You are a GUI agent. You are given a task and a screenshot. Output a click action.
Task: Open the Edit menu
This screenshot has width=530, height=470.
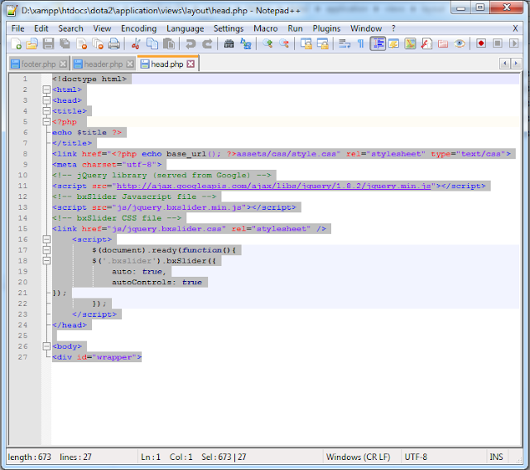41,28
